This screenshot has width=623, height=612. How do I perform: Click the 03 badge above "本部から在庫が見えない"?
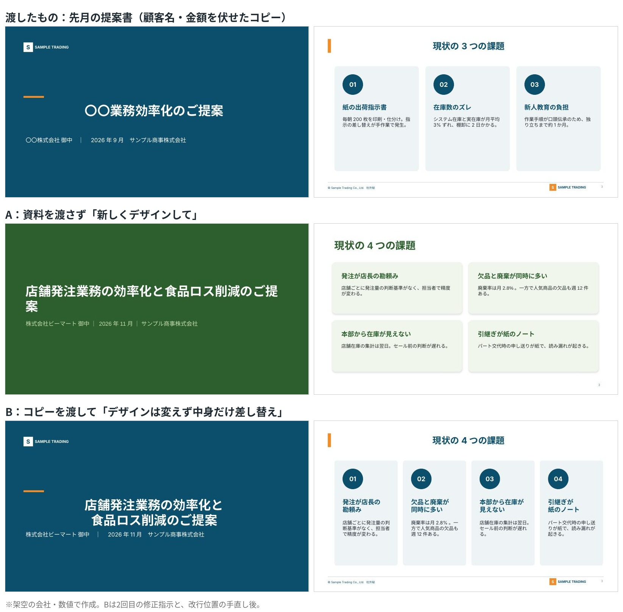(x=490, y=479)
